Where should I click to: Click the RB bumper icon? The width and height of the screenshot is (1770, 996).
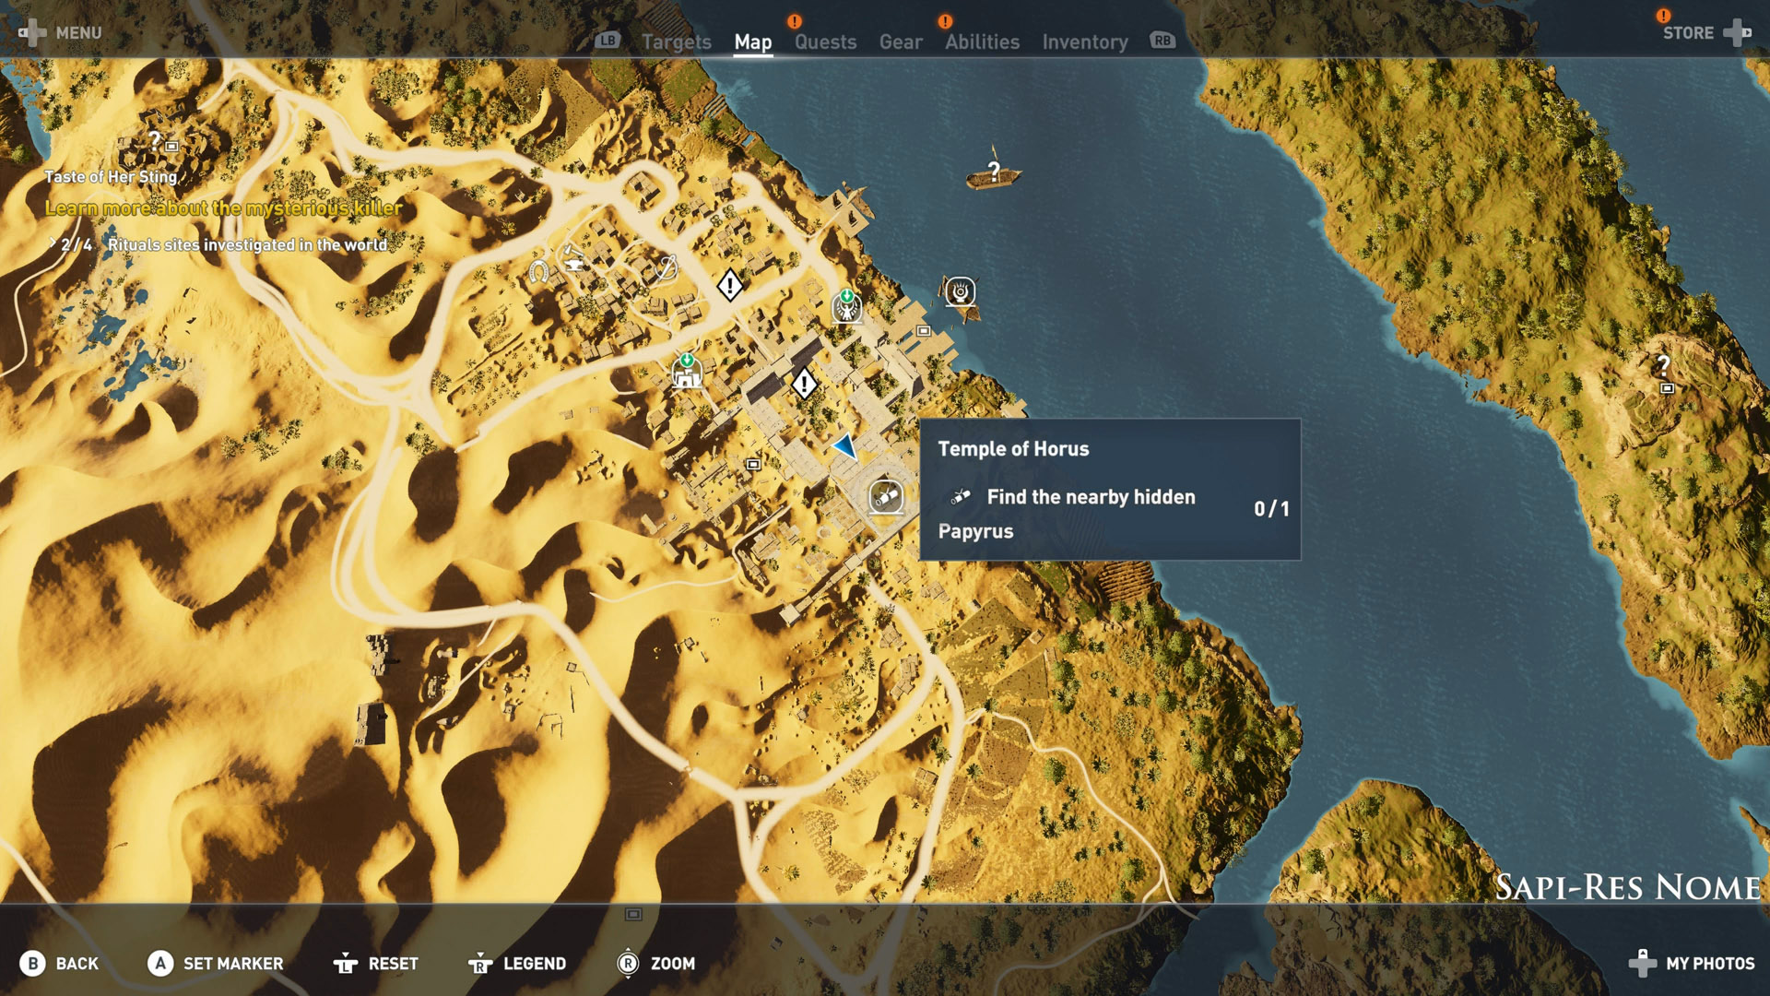click(1162, 40)
